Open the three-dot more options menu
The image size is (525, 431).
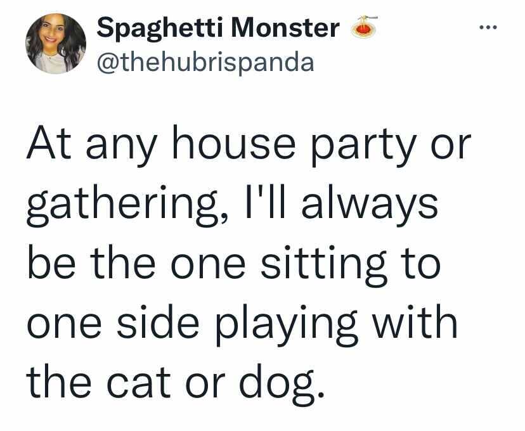point(488,27)
